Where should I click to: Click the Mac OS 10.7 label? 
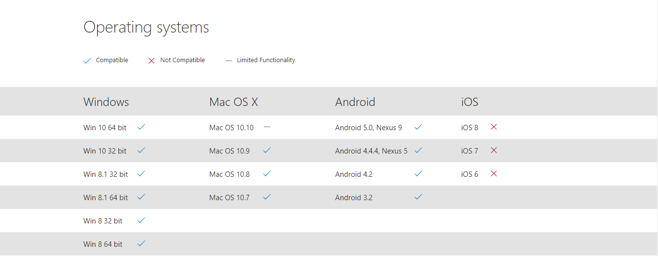click(x=229, y=197)
